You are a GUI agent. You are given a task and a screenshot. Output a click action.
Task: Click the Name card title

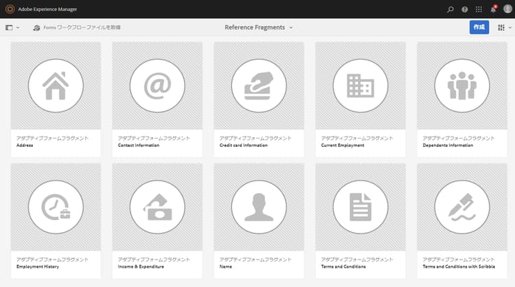(226, 266)
